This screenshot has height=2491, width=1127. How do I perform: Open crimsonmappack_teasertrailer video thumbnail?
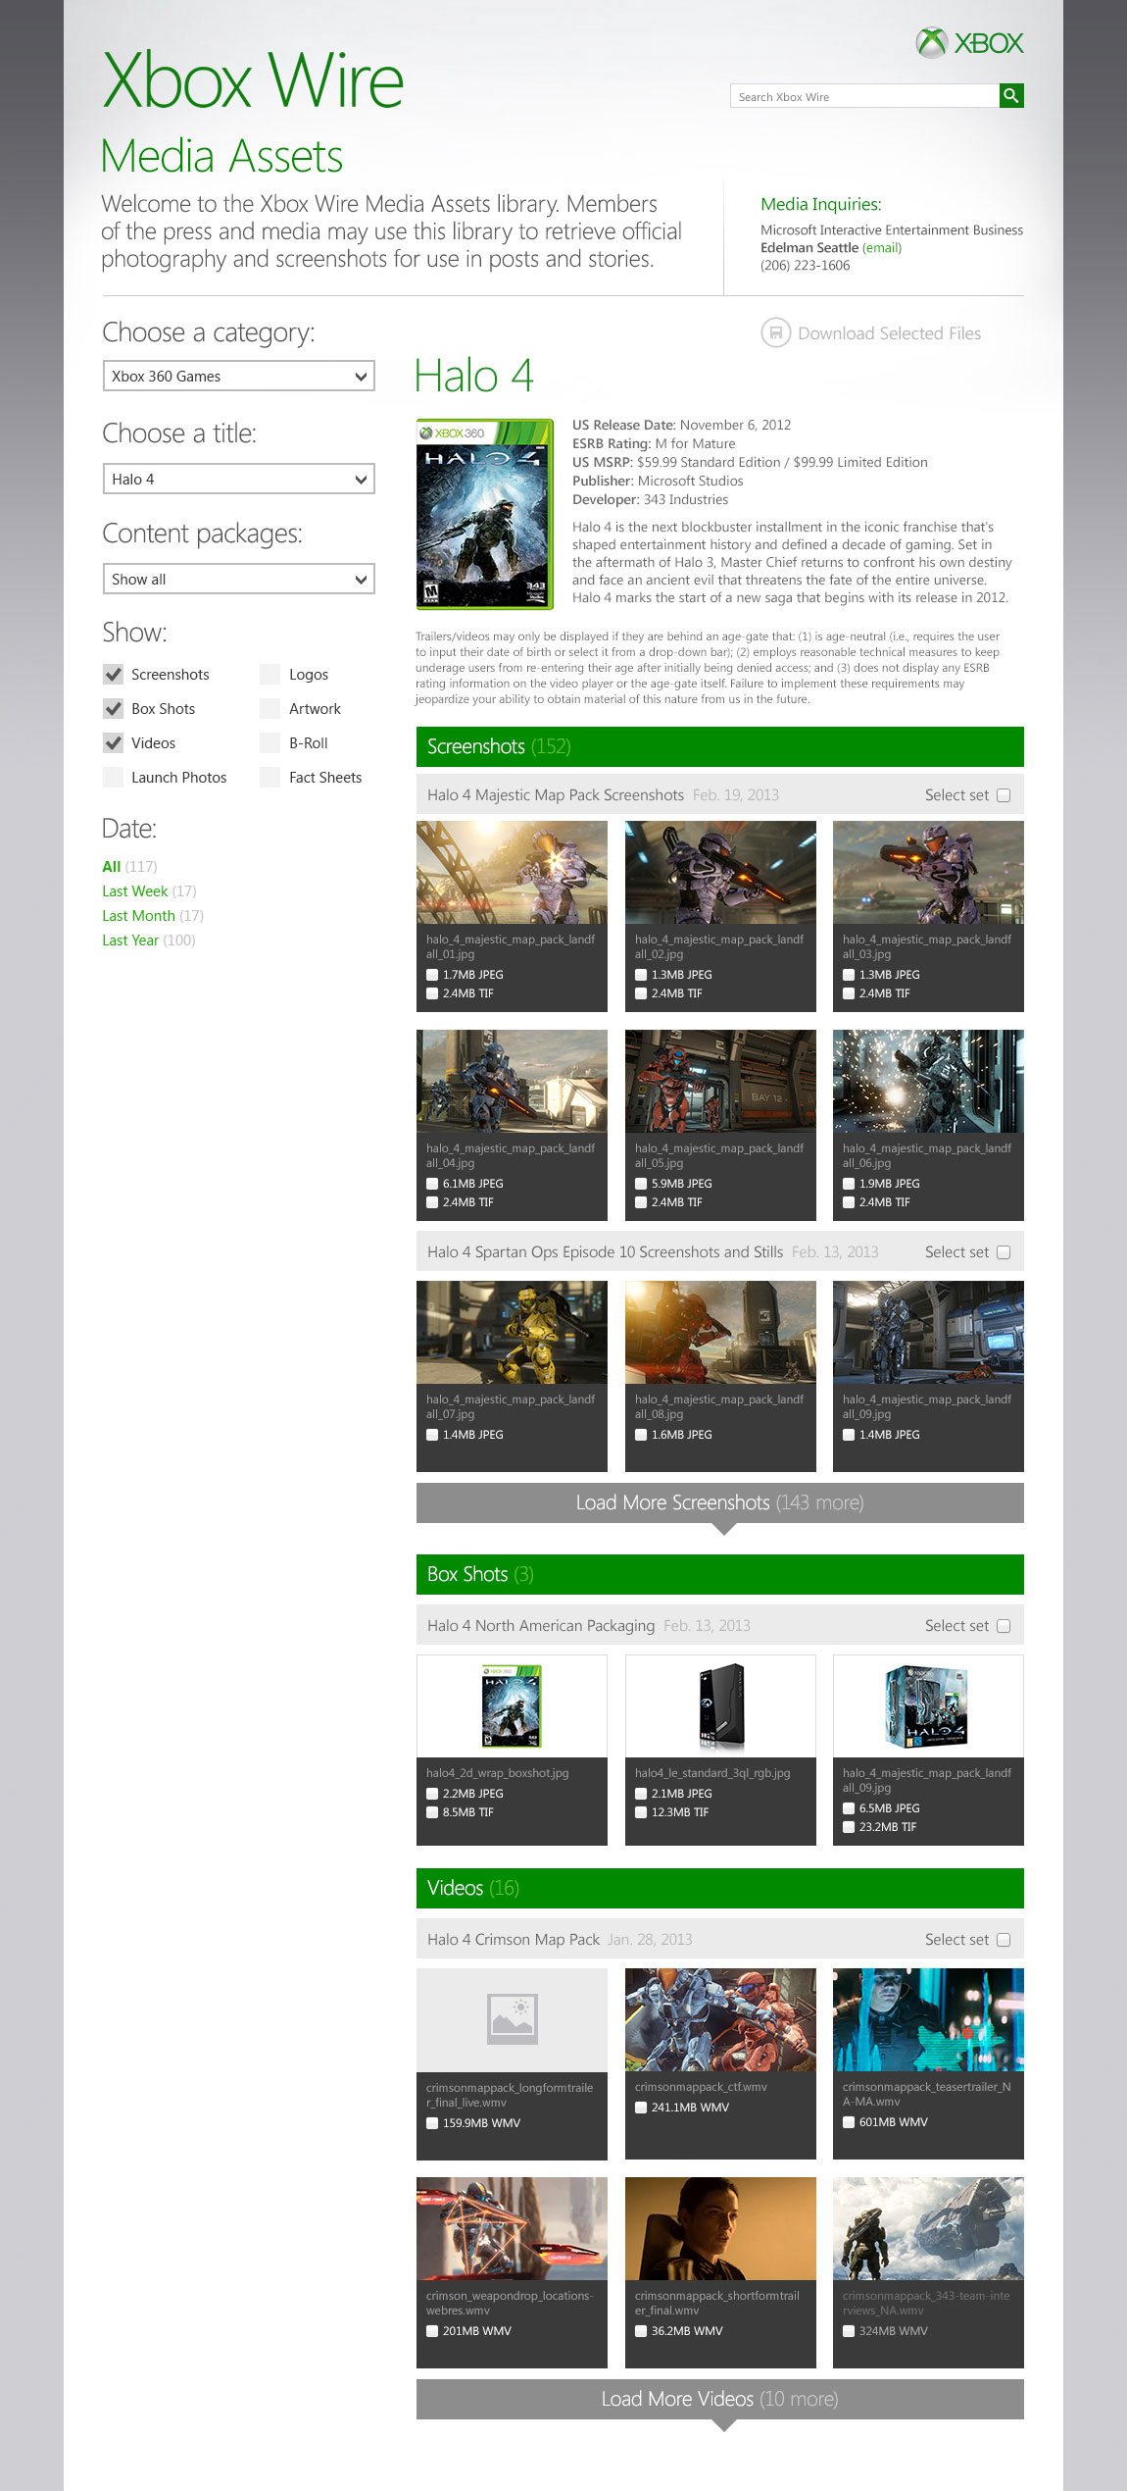coord(928,2019)
